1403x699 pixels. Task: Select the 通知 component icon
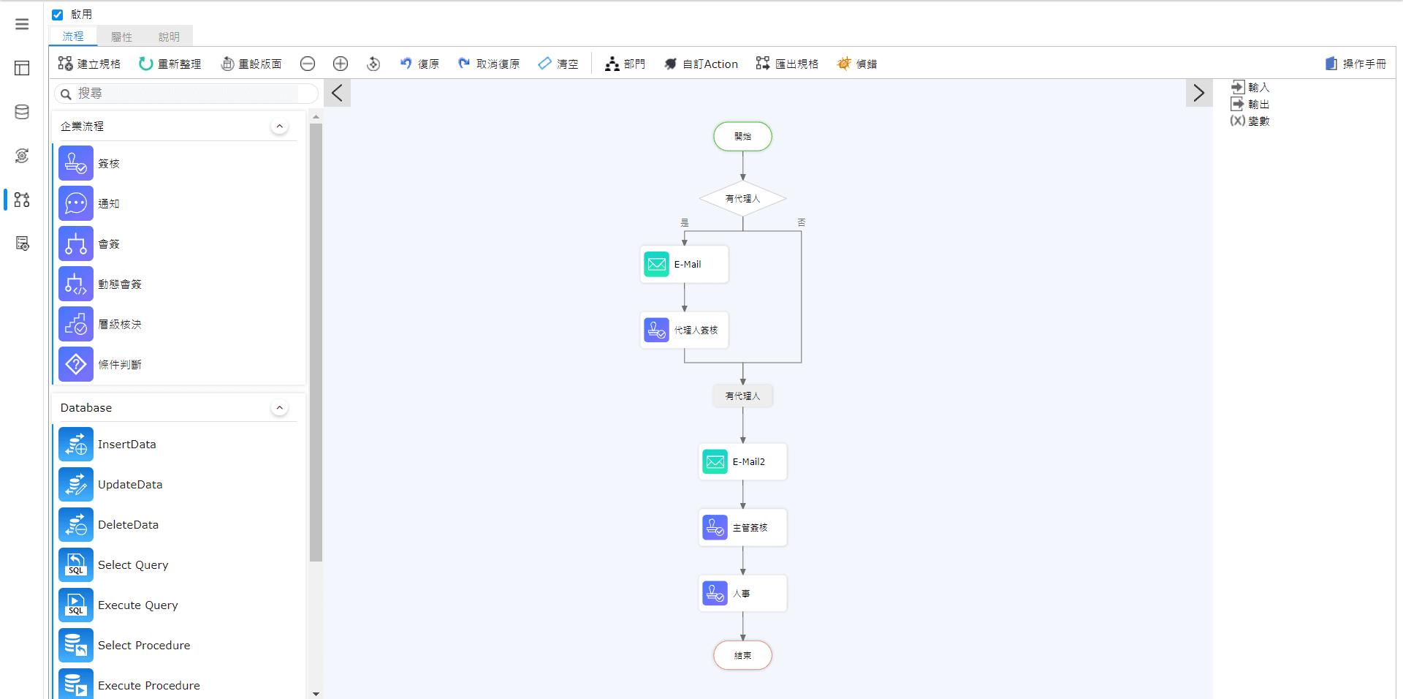(76, 203)
